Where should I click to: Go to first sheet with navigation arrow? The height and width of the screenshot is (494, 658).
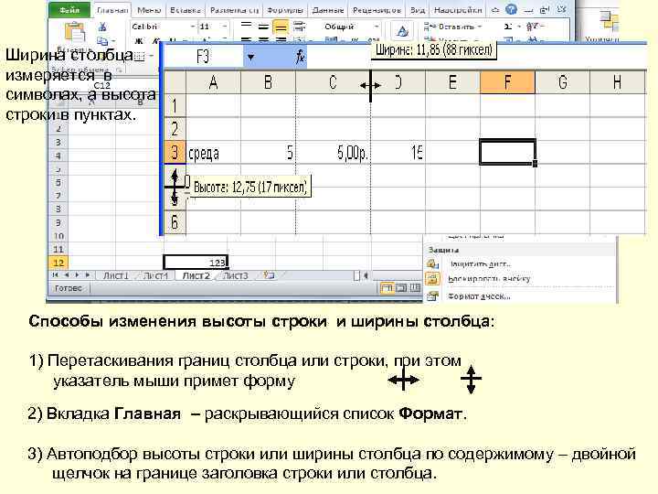(x=56, y=275)
